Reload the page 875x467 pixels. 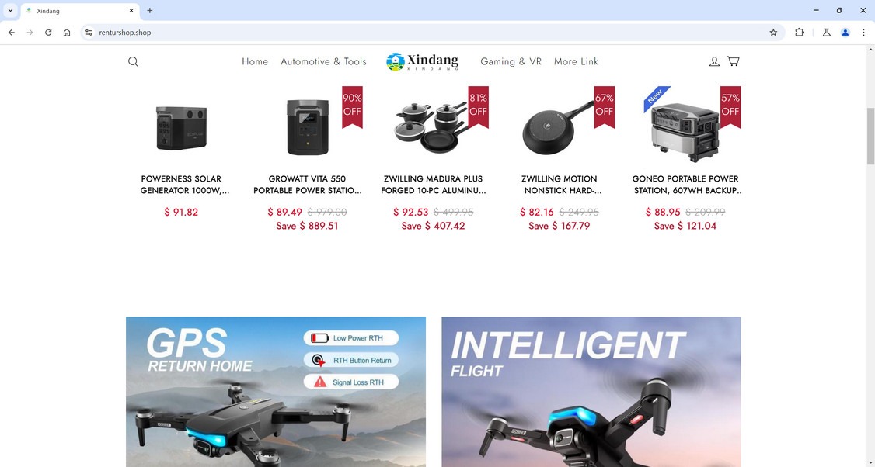(48, 33)
